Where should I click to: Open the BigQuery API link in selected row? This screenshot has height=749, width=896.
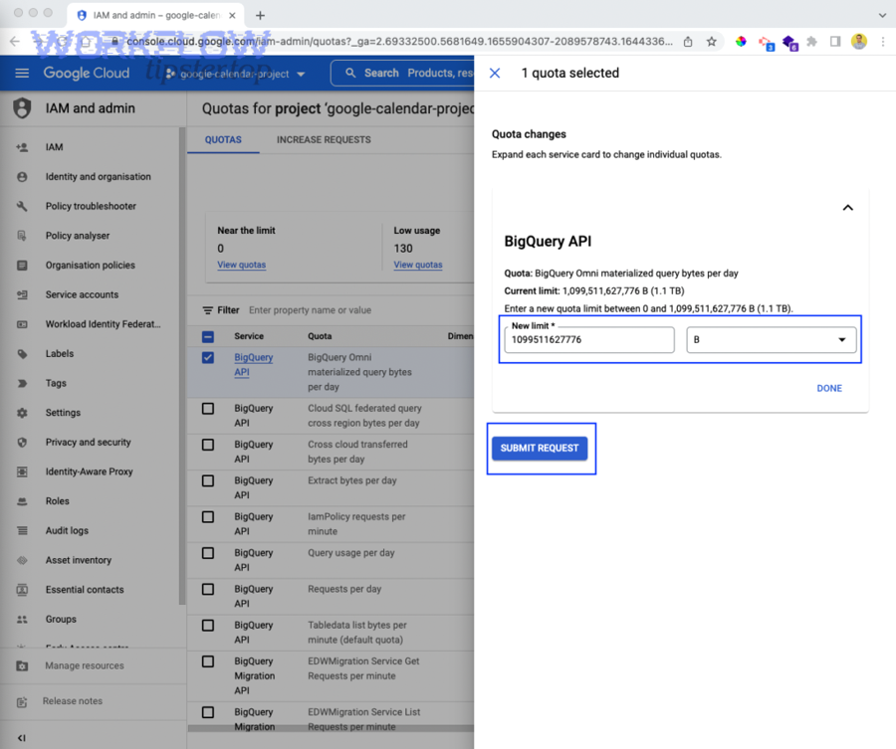253,365
